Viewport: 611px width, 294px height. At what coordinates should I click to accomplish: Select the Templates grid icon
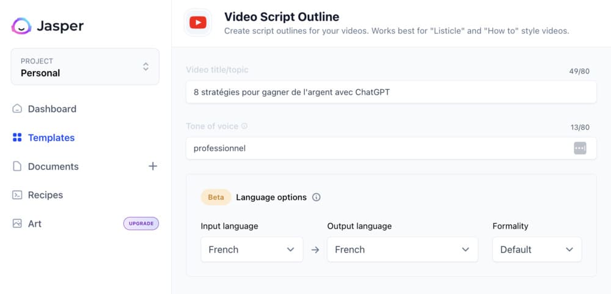17,138
